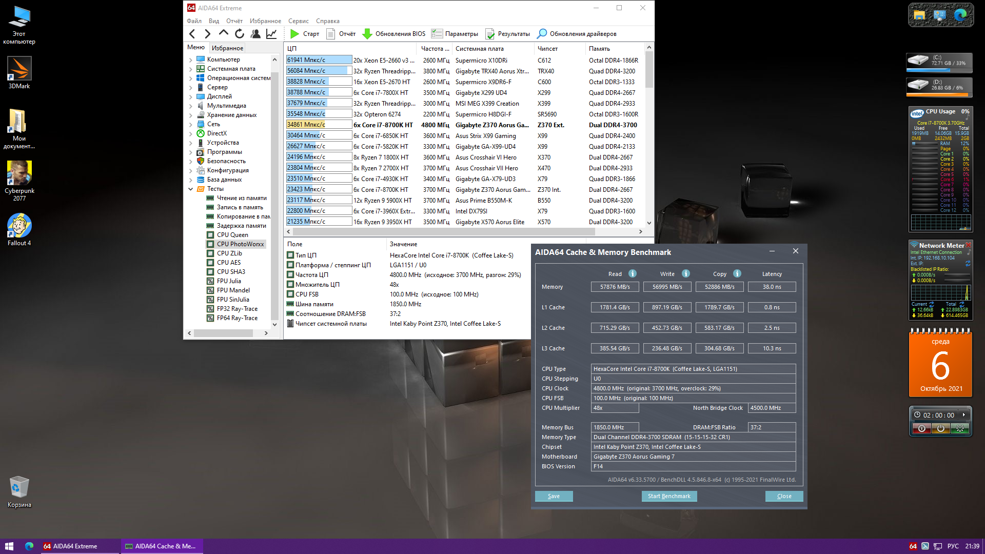Click the Save button in benchmark window

point(554,496)
